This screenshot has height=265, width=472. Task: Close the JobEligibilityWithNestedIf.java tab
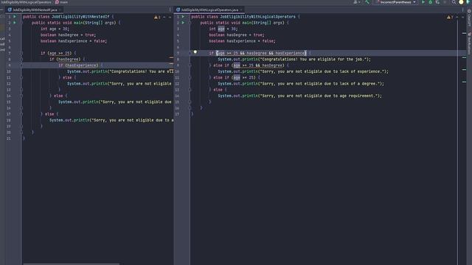[60, 10]
